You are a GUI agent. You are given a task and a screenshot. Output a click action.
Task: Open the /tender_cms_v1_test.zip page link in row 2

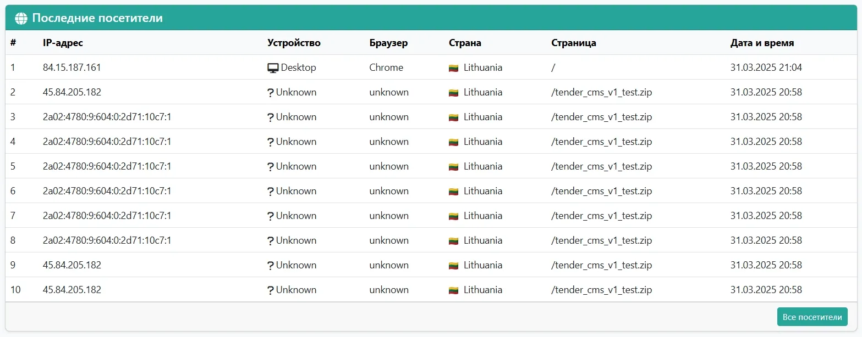click(x=602, y=92)
